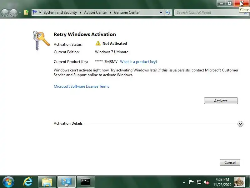Switch to Control Panel taskbar button
The height and width of the screenshot is (188, 250).
67,182
